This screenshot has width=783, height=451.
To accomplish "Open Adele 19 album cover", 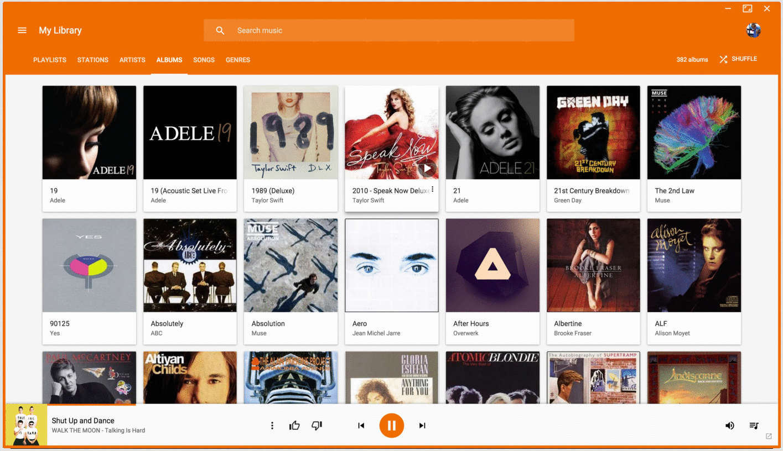I will (x=89, y=132).
